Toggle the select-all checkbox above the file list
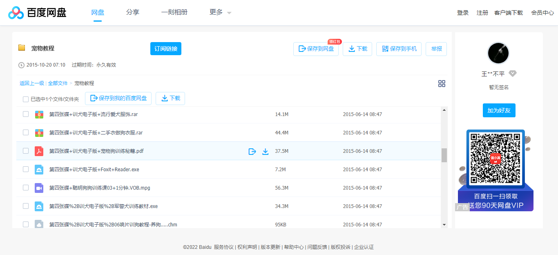This screenshot has width=558, height=255. coord(25,99)
